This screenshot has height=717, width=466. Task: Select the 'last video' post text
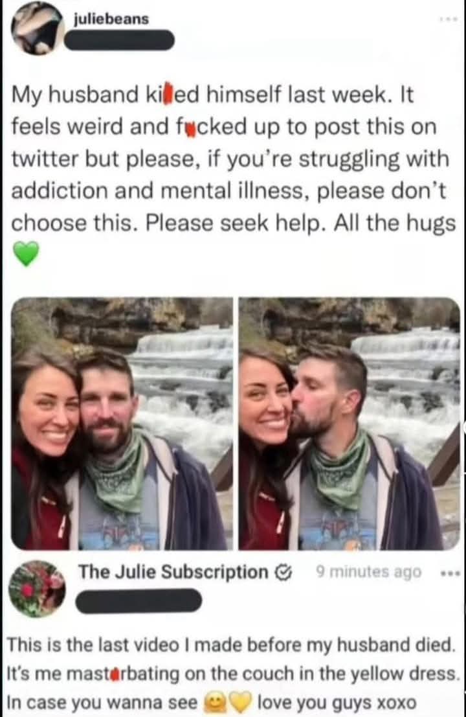click(x=233, y=673)
